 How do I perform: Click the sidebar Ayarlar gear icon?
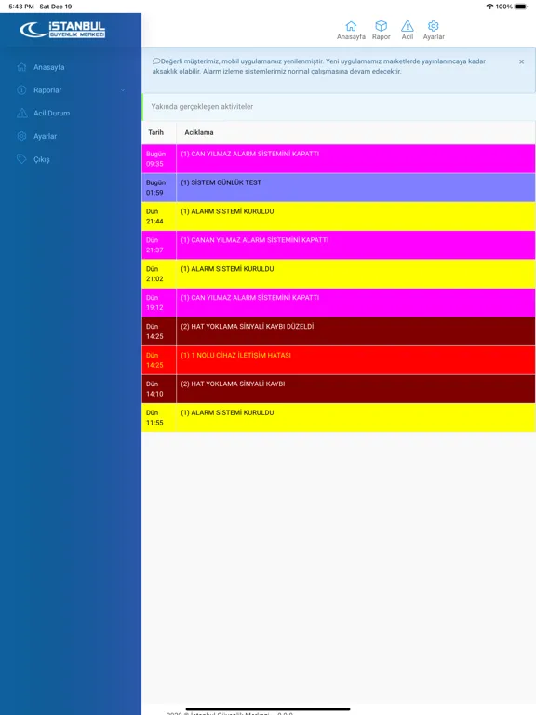pos(22,136)
